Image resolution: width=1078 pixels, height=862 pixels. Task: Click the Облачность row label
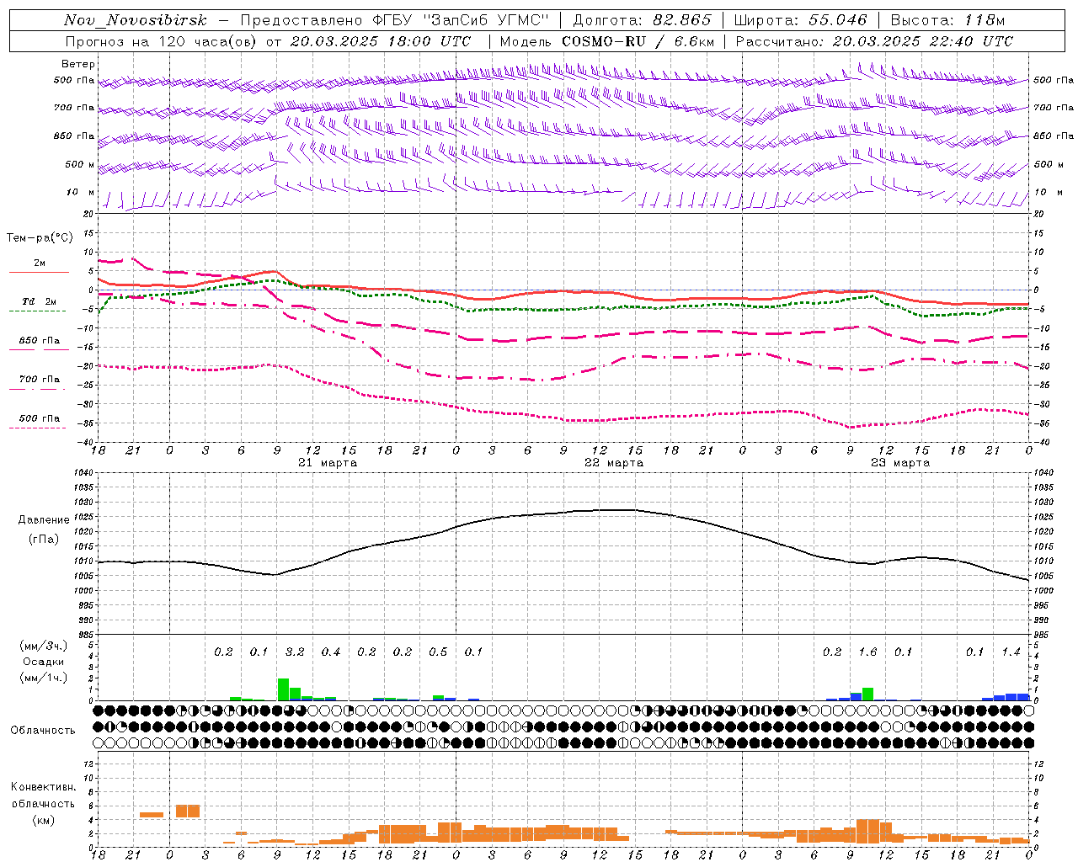(43, 730)
